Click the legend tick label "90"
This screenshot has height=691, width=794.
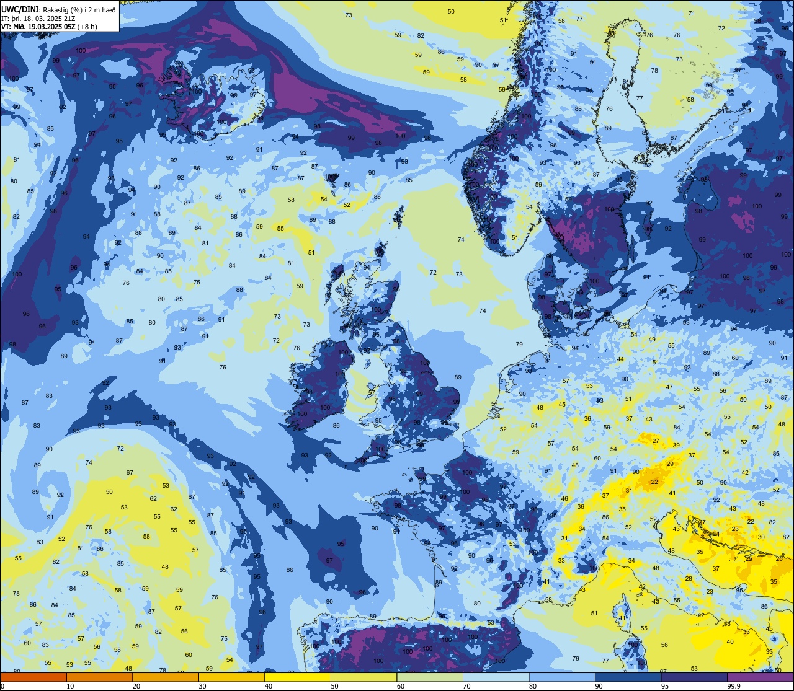pos(598,686)
